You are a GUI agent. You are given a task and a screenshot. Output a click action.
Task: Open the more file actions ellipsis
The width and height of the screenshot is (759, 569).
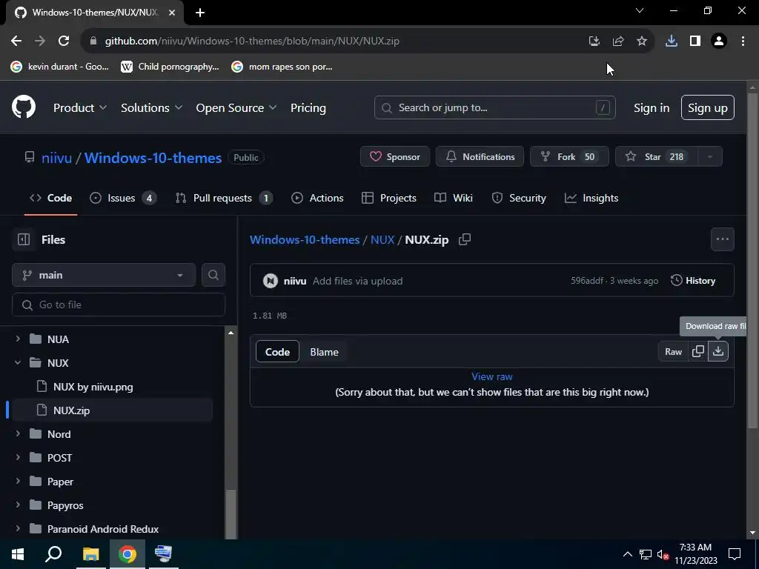[x=722, y=239]
